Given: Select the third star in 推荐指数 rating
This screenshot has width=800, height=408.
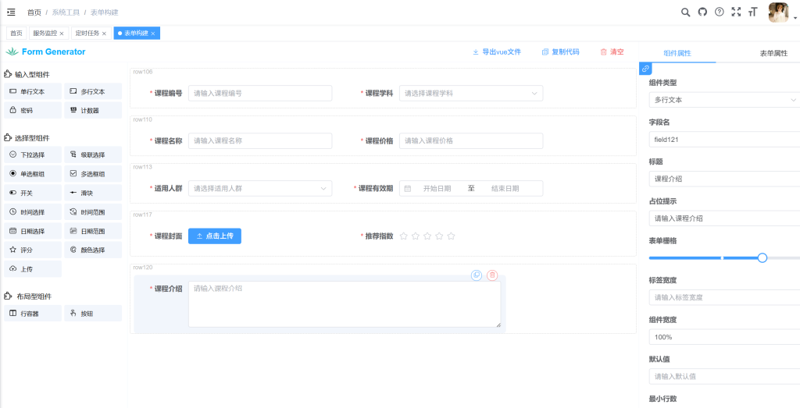Looking at the screenshot, I should pos(427,236).
